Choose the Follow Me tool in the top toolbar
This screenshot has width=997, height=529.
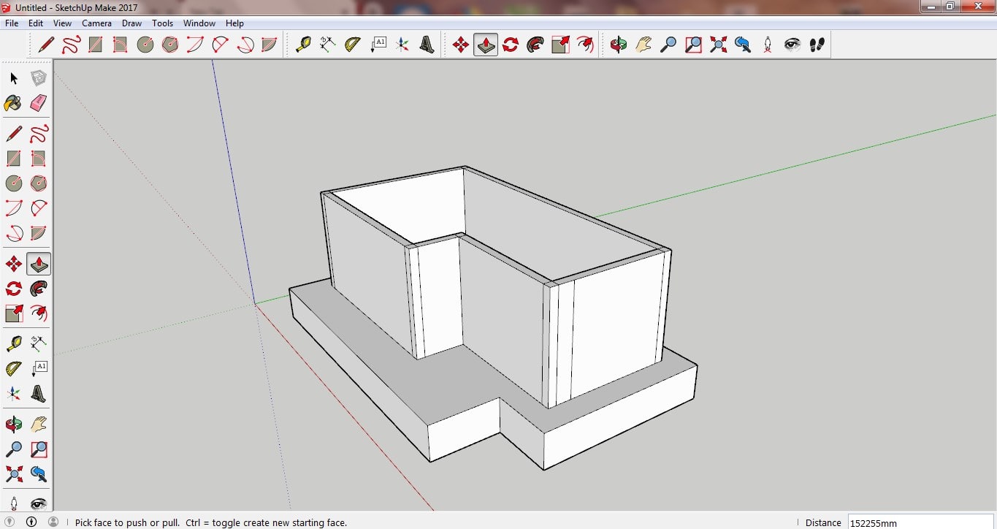click(x=535, y=45)
